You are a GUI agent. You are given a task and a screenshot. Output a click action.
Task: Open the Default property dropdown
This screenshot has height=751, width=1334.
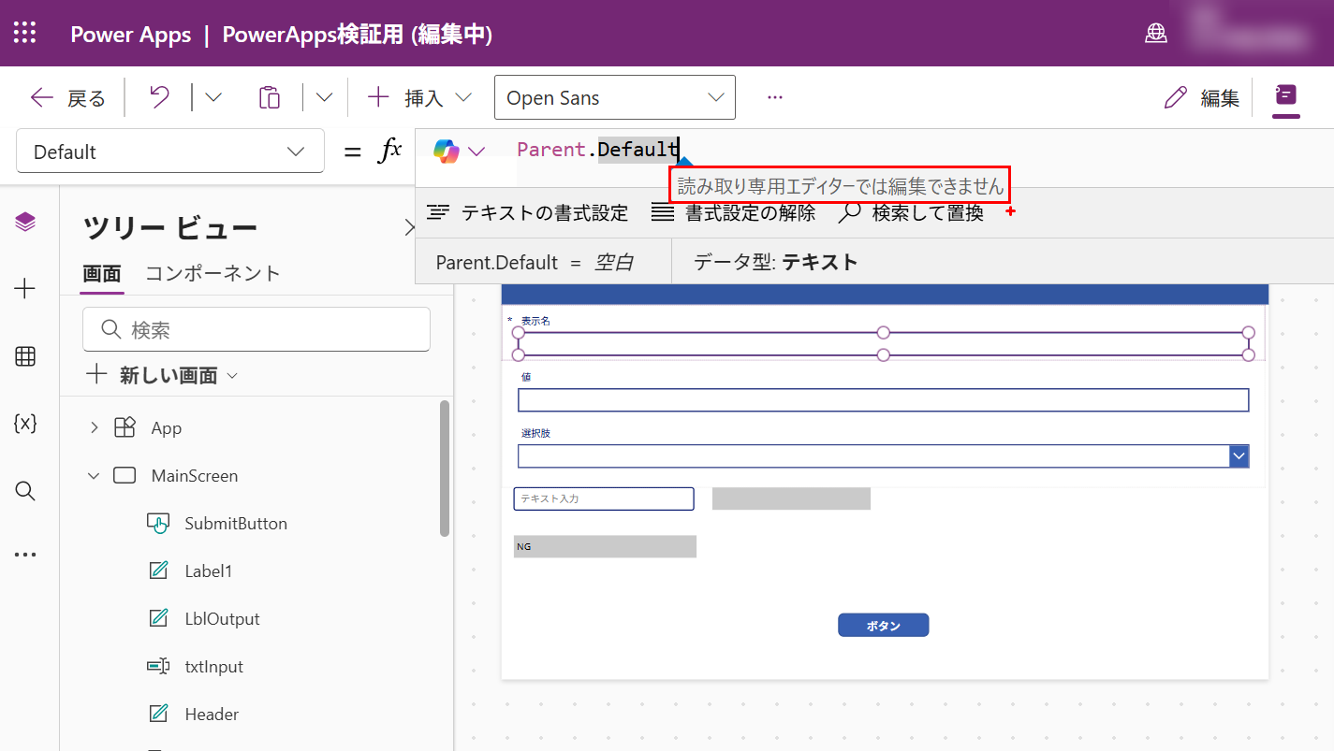pyautogui.click(x=170, y=152)
